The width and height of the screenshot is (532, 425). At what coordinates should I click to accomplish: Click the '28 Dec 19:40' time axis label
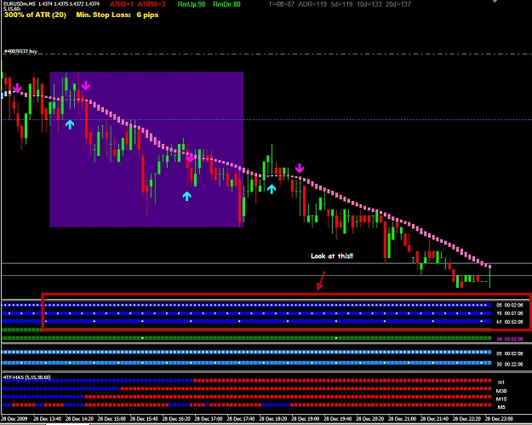(337, 418)
